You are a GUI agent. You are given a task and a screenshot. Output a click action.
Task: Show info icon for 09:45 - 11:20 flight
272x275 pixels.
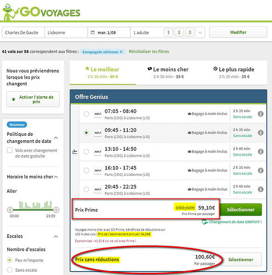pyautogui.click(x=260, y=133)
